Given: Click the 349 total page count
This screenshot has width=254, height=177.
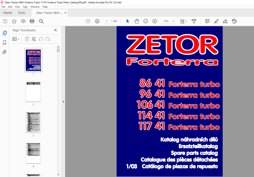Looking at the screenshot, I should (x=115, y=21).
